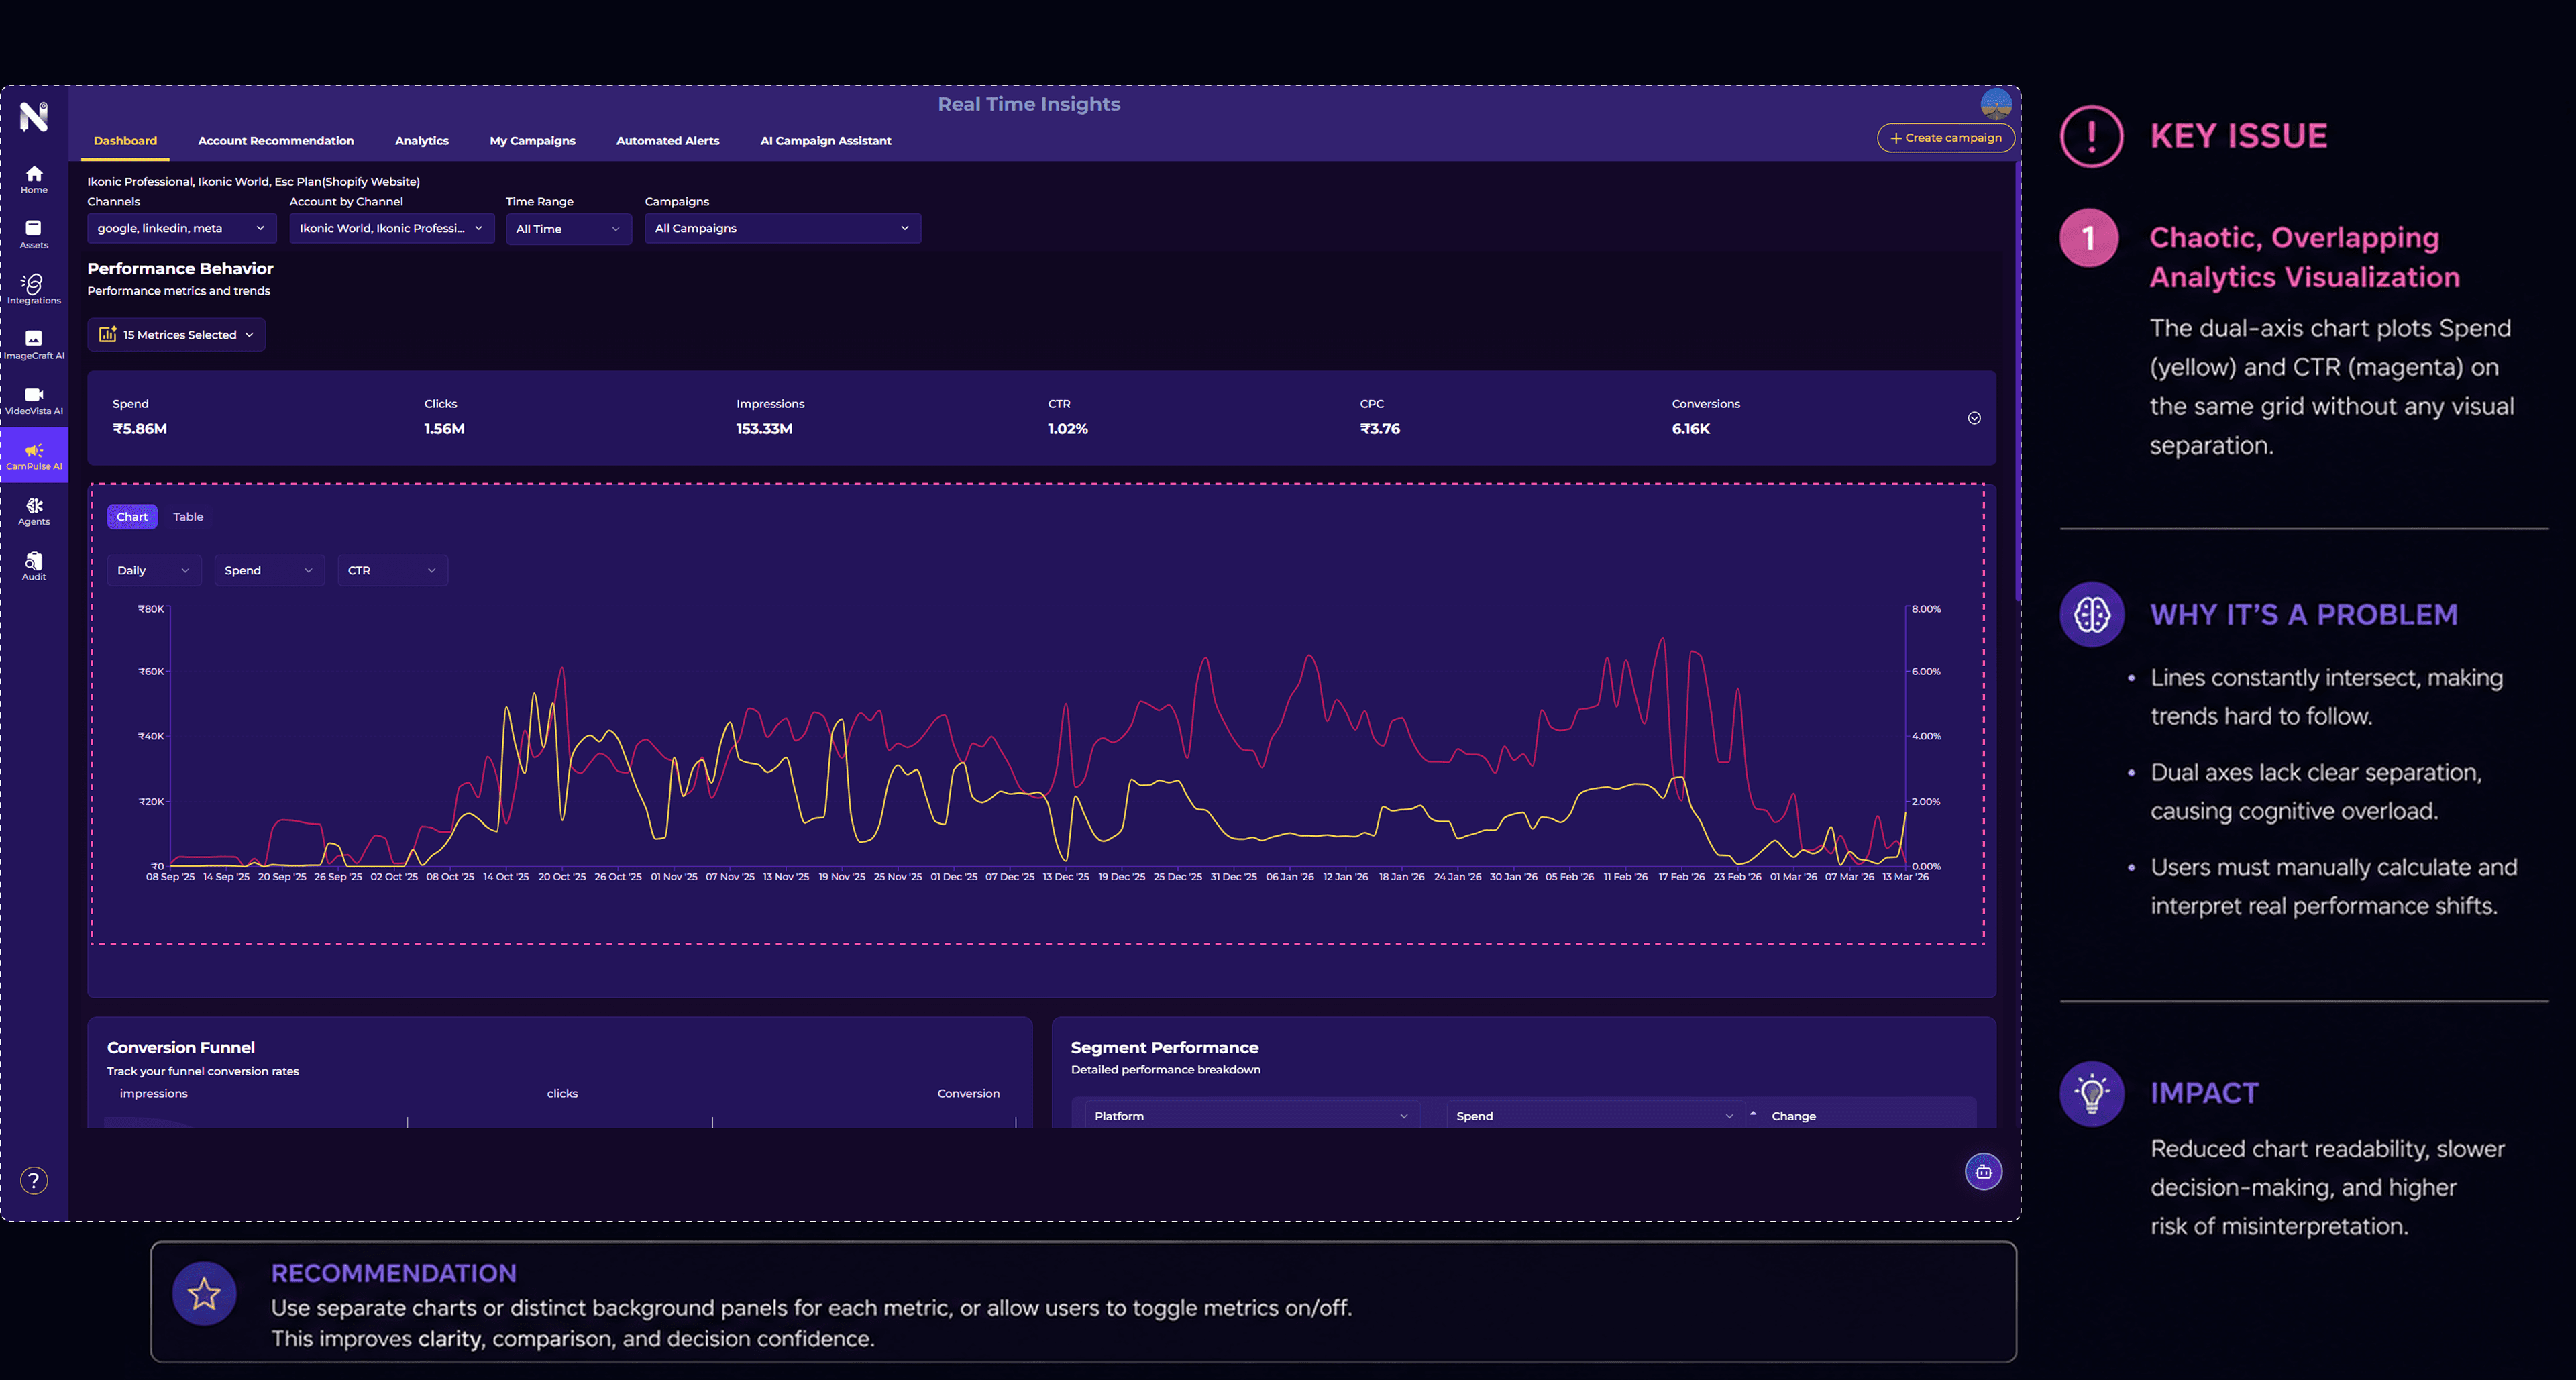Viewport: 2576px width, 1380px height.
Task: Open the Spend chart metric dropdown
Action: pyautogui.click(x=269, y=570)
